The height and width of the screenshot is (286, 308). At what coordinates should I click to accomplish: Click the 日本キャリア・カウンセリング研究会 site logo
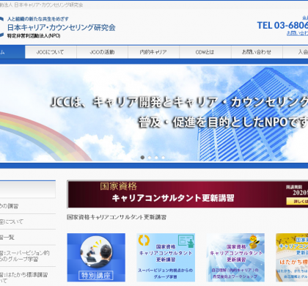pos(58,27)
